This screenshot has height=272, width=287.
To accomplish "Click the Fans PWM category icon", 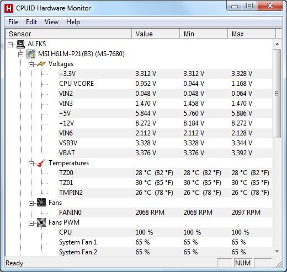I will tap(41, 222).
